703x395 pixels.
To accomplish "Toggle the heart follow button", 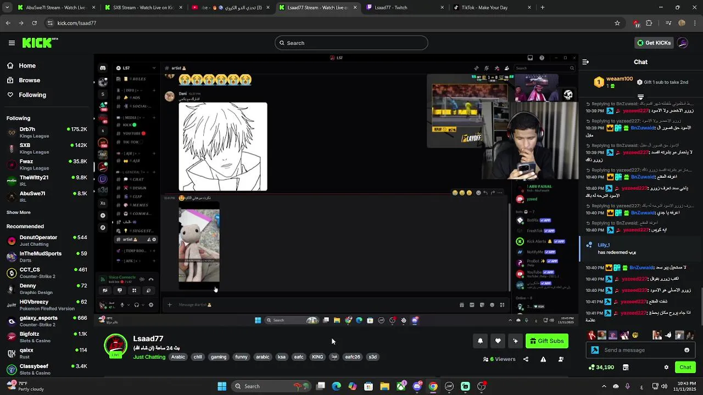I will [498, 341].
